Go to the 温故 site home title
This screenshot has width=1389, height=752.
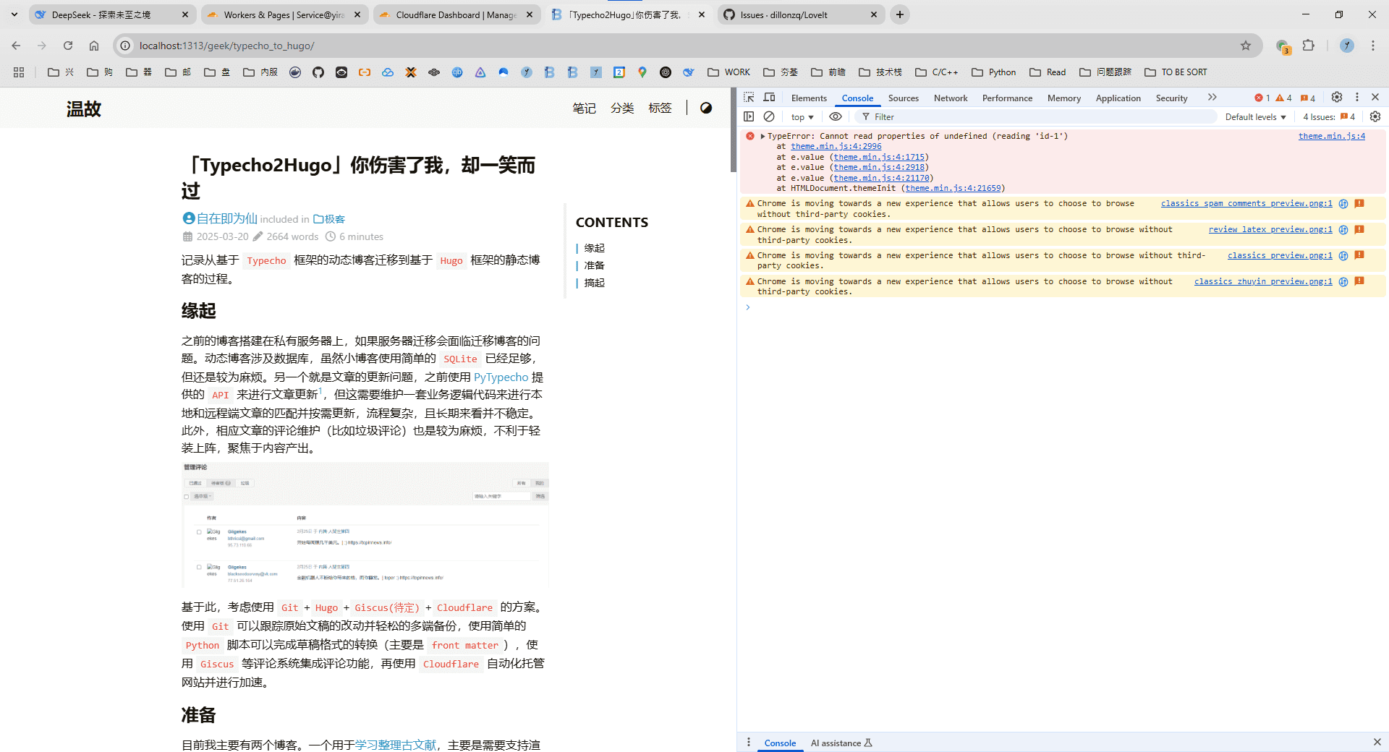[x=84, y=108]
